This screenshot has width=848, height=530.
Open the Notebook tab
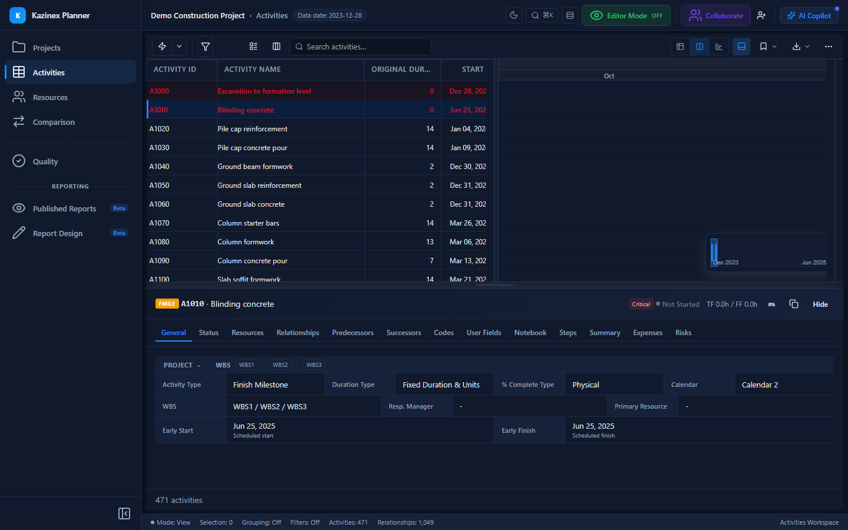[531, 333]
